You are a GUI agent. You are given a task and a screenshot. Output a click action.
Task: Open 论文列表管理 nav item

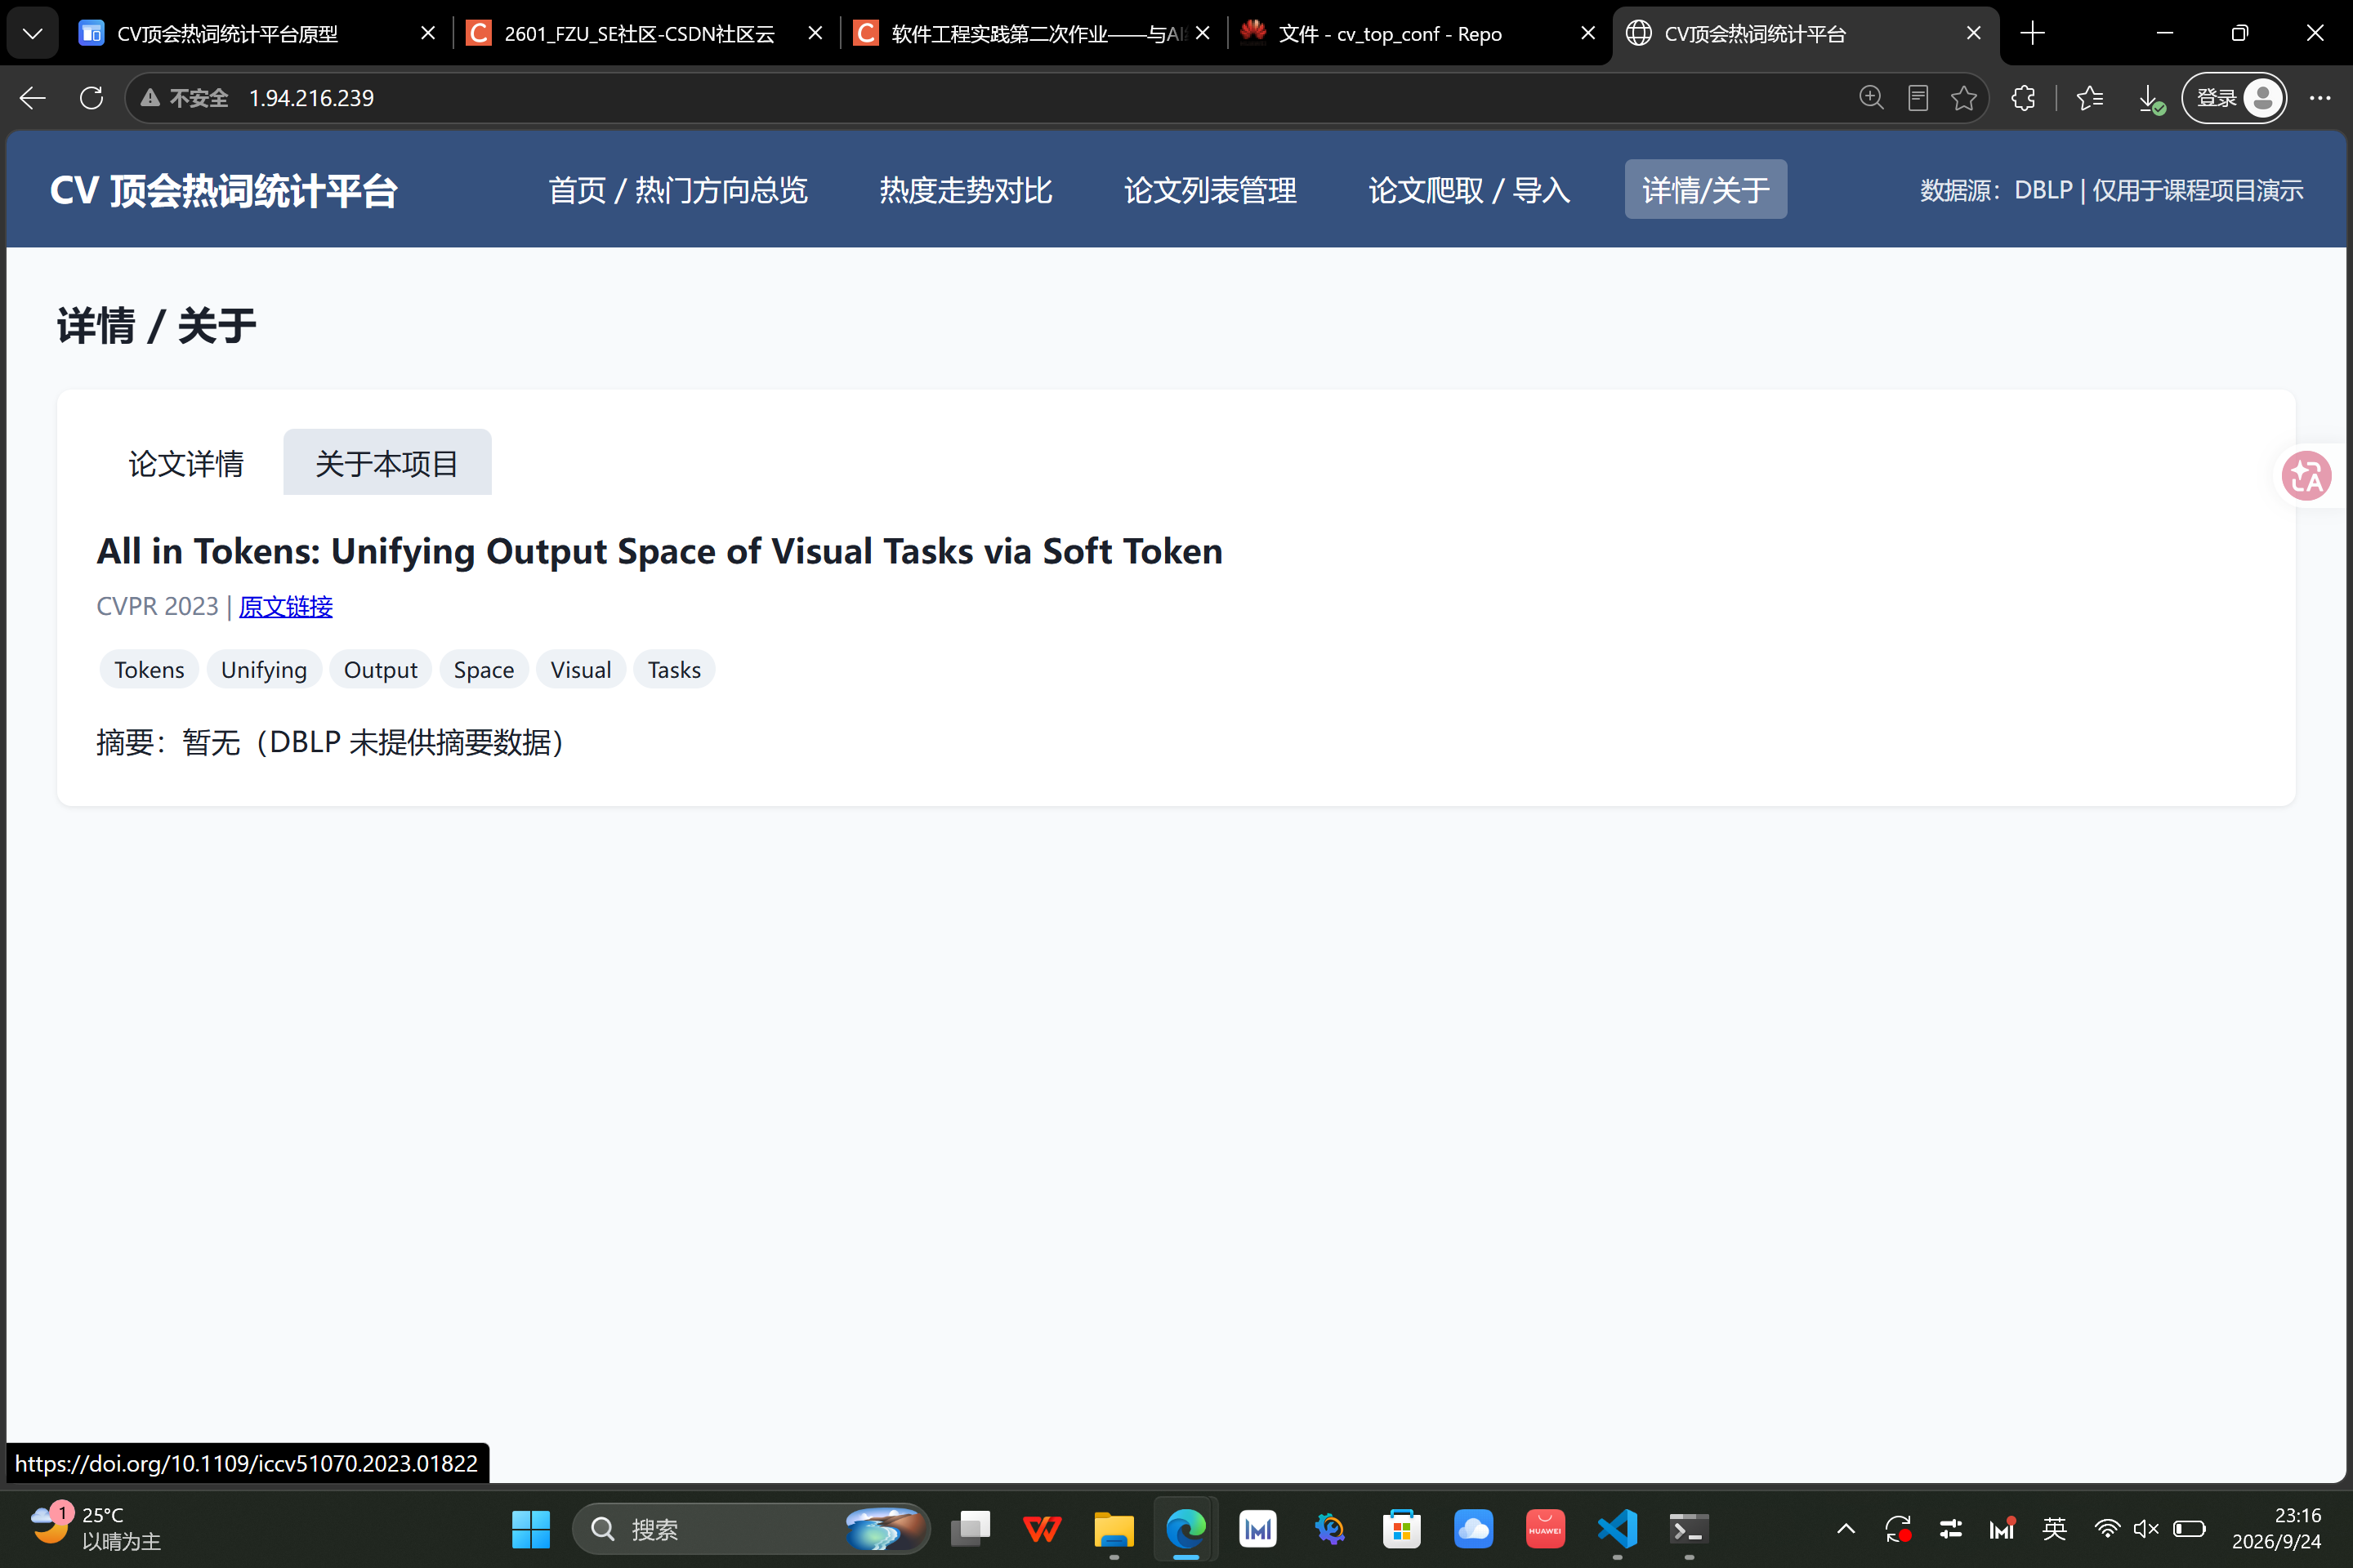[1211, 190]
